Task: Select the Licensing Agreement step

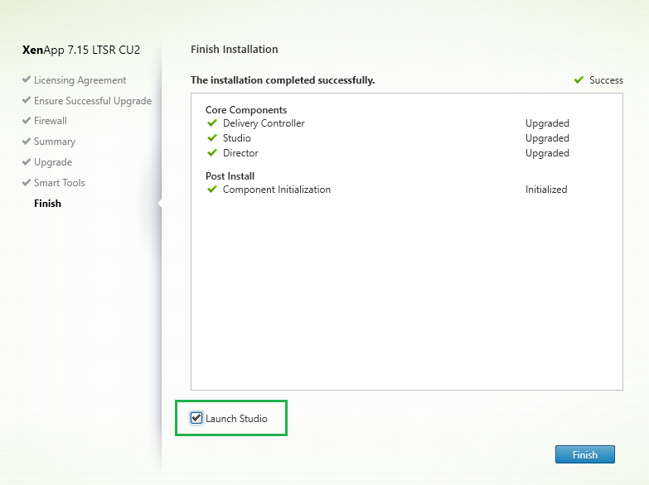Action: pos(80,80)
